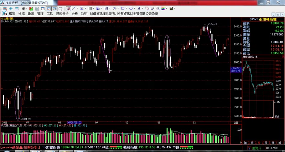Select the ellipse drawing tool

[x=131, y=8]
